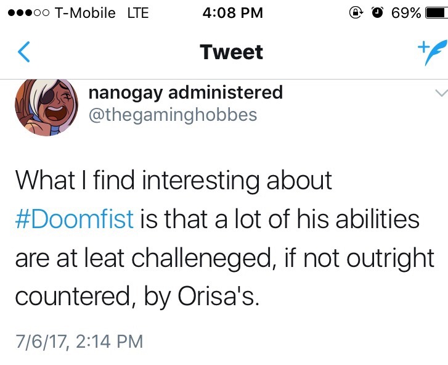Tap the @thegaminghobbes handle
This screenshot has height=365, width=448.
coord(173,115)
